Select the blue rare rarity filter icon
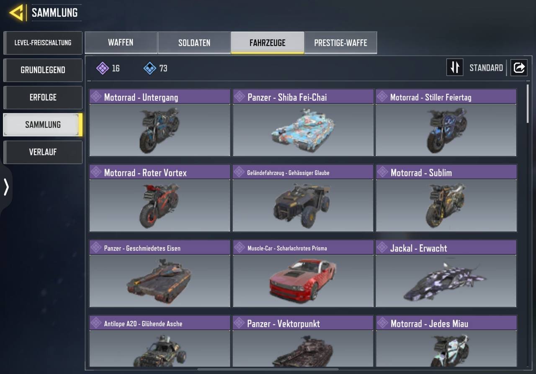Viewport: 536px width, 374px height. coord(150,68)
